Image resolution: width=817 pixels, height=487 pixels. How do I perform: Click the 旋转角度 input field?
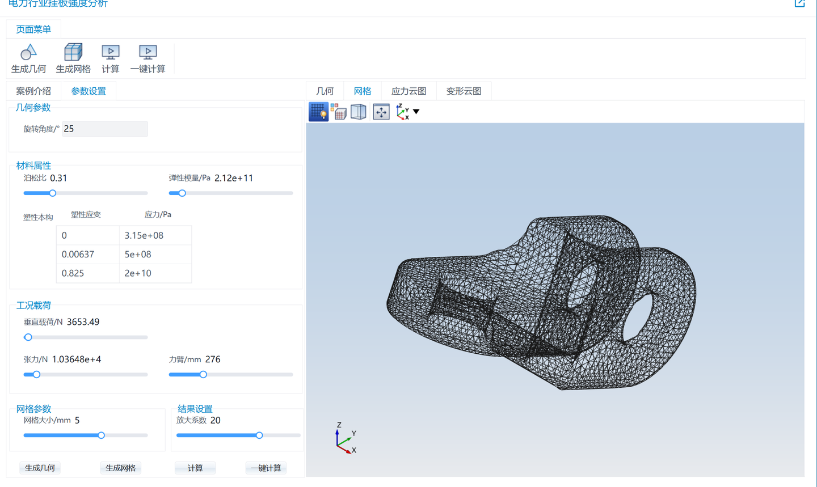pos(105,129)
